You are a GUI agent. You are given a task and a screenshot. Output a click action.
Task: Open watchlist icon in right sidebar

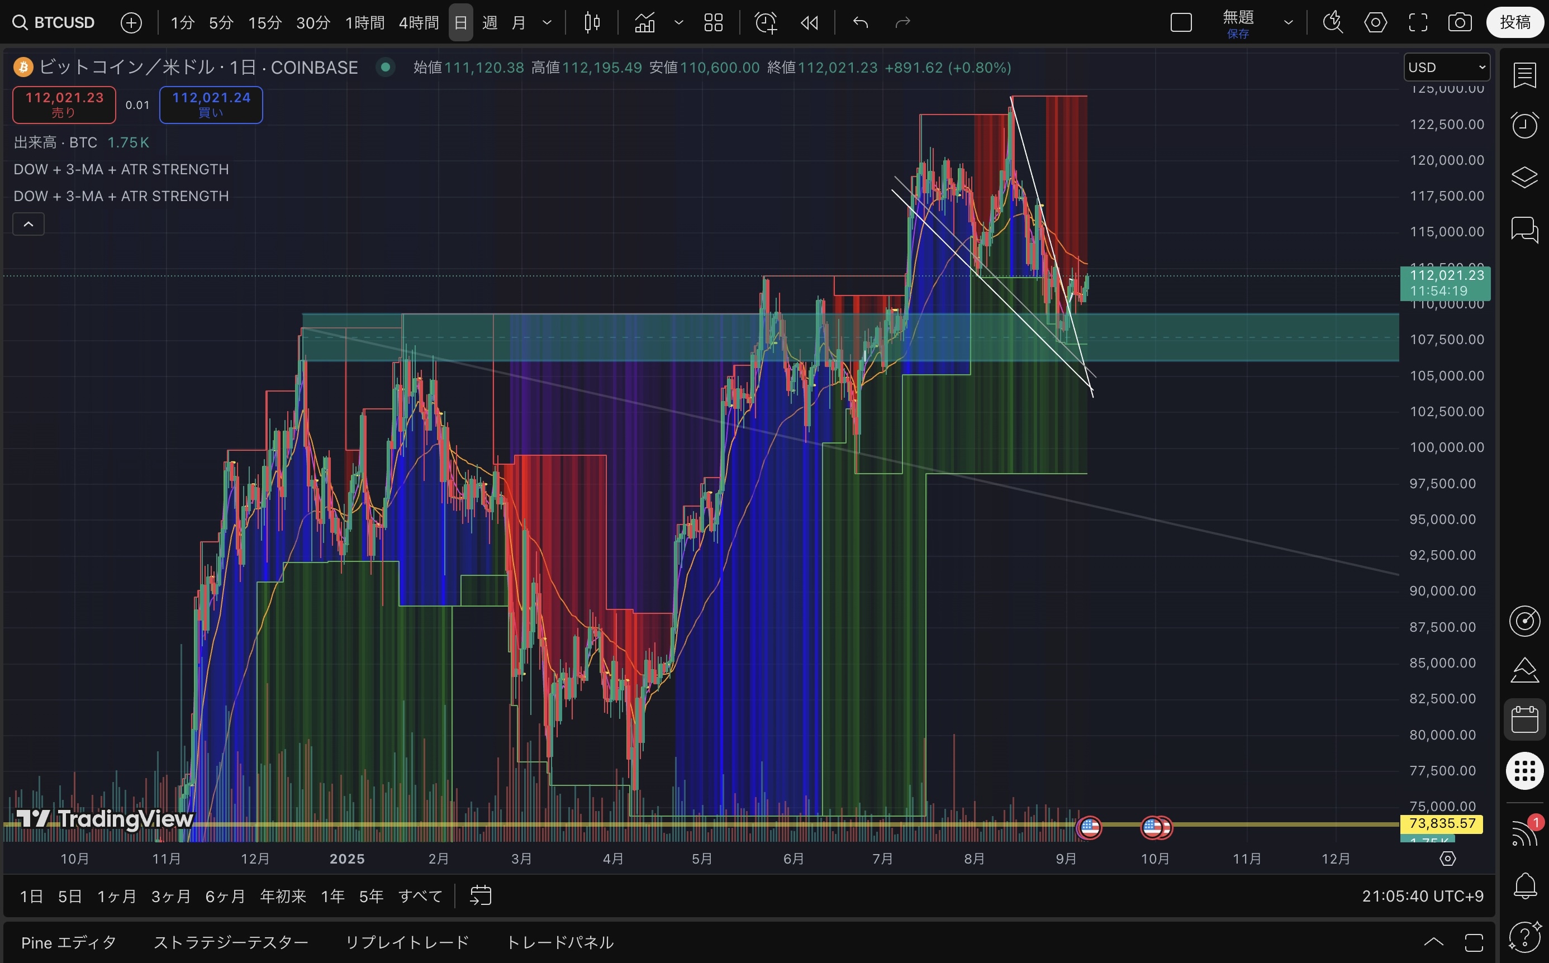1525,75
